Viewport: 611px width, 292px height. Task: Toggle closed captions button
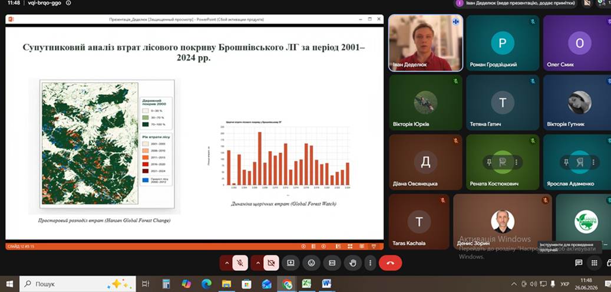(332, 263)
